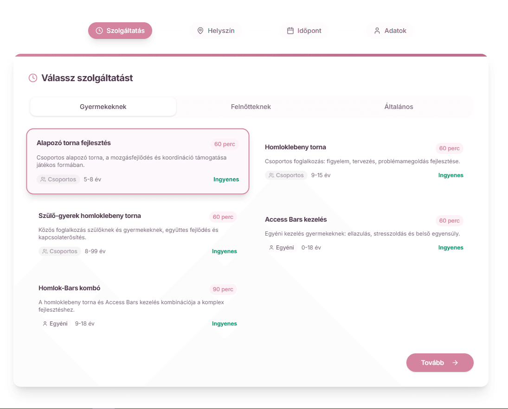
Task: Click the Alapozó torna description text
Action: coord(132,161)
